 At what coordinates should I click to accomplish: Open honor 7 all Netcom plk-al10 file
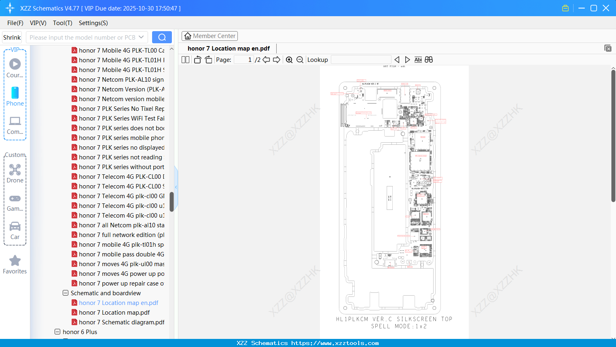pos(121,225)
